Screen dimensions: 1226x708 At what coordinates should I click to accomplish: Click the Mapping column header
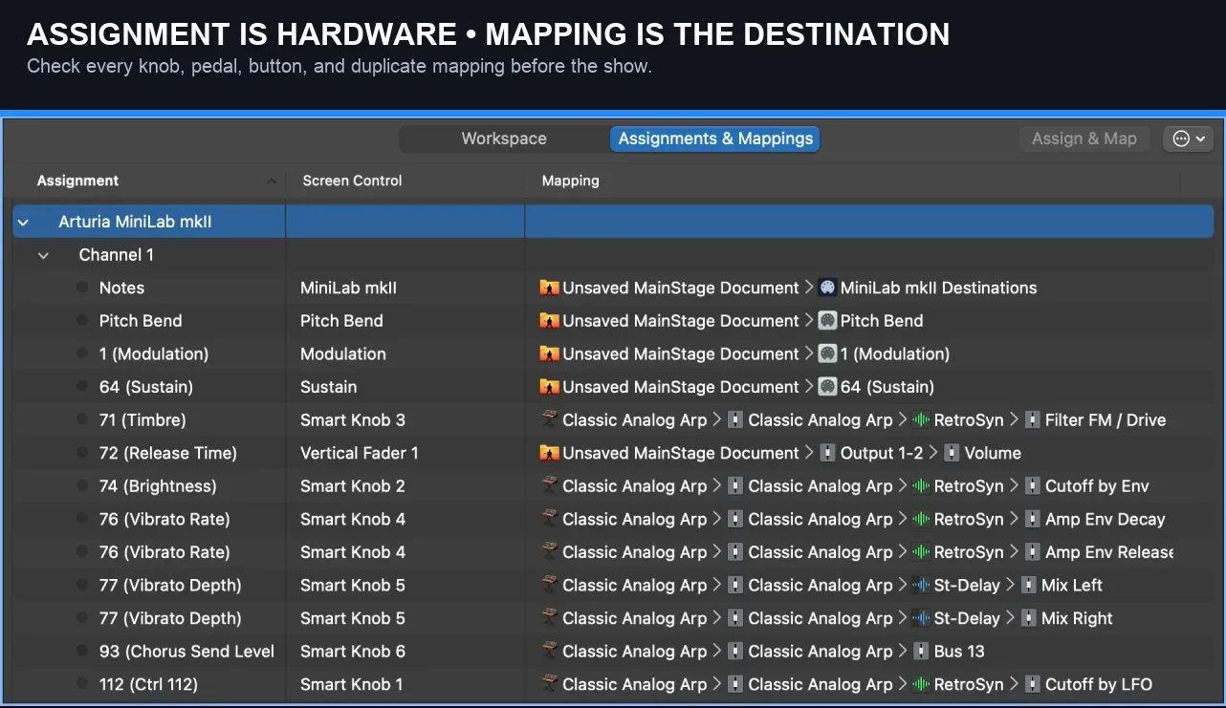click(570, 181)
